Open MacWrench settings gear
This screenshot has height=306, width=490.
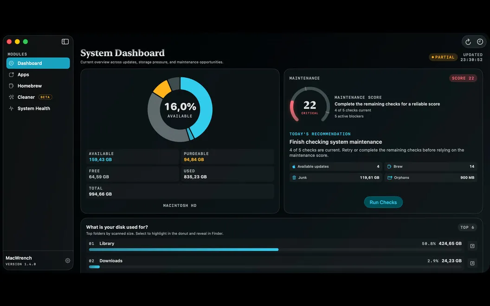click(x=67, y=261)
